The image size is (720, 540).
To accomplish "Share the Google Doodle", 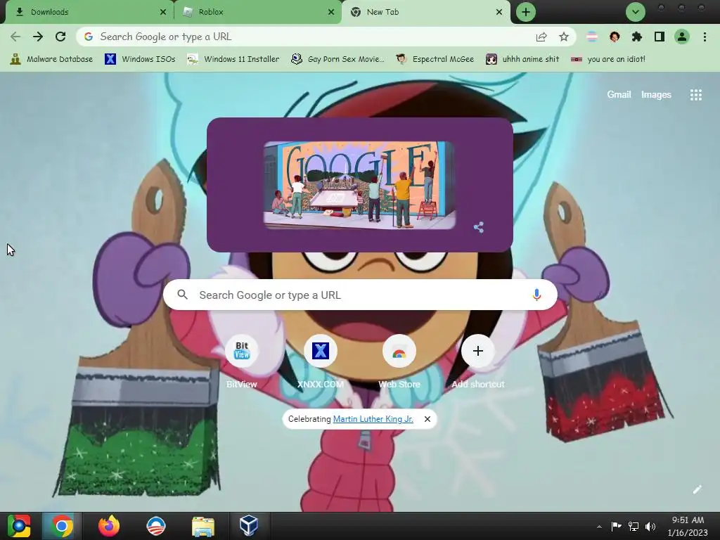I will coord(478,227).
